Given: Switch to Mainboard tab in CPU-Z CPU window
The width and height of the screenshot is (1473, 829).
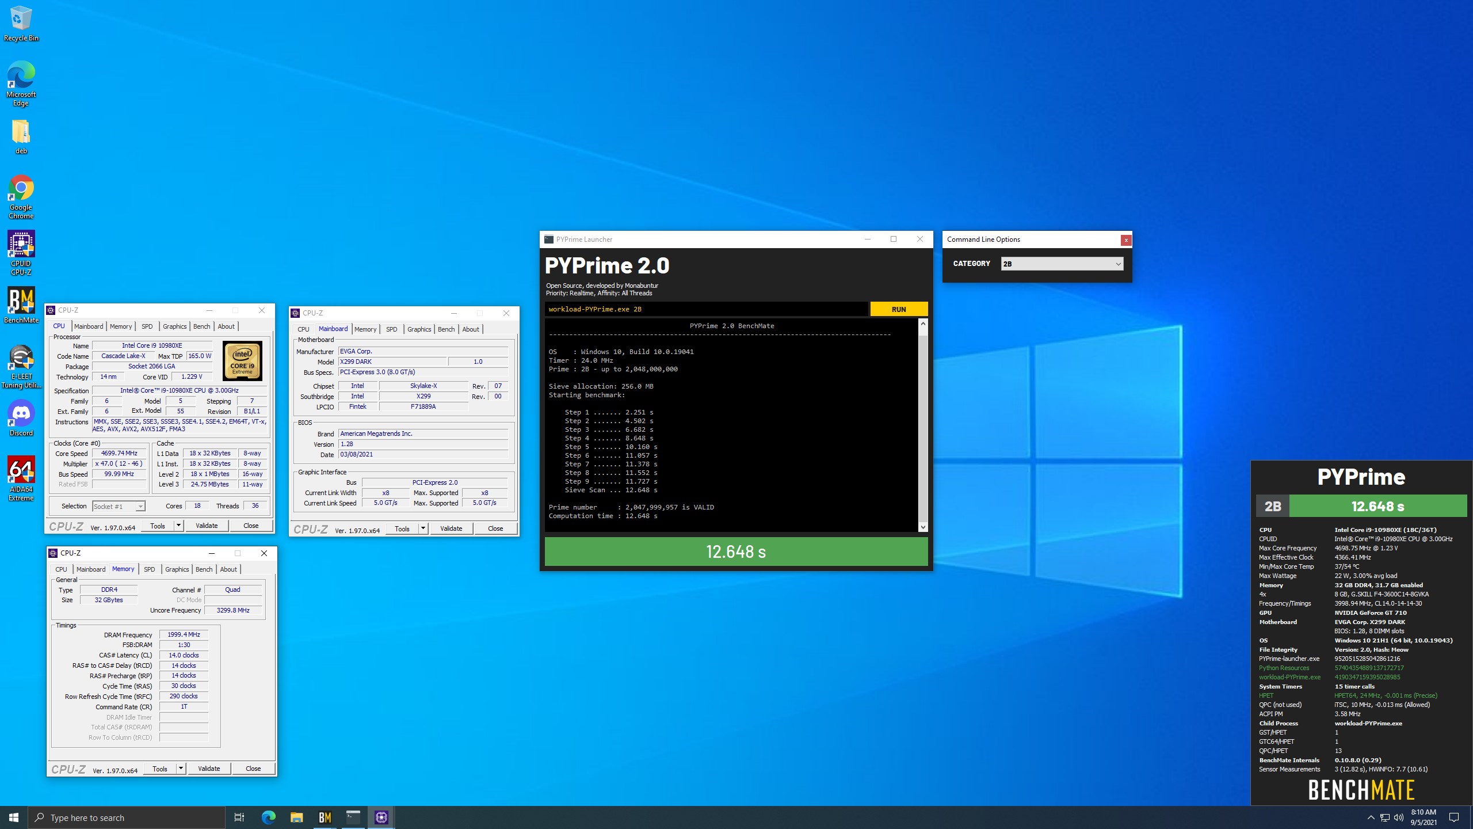Looking at the screenshot, I should pos(89,326).
